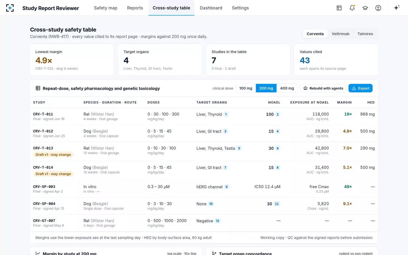Screen dimensions: 408x255
Task: Switch to the Veltrimab compound
Action: pos(340,34)
